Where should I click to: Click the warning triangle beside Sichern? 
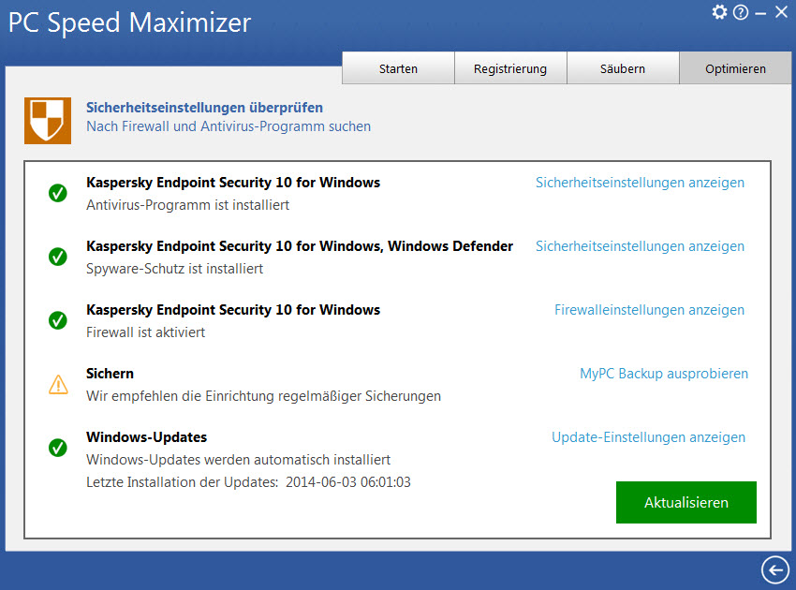coord(58,384)
